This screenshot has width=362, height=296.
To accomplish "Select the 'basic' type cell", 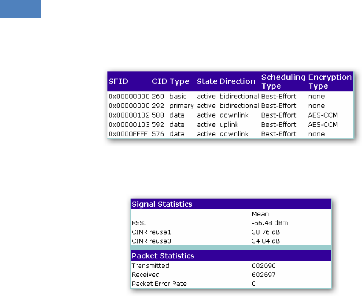I will (178, 96).
